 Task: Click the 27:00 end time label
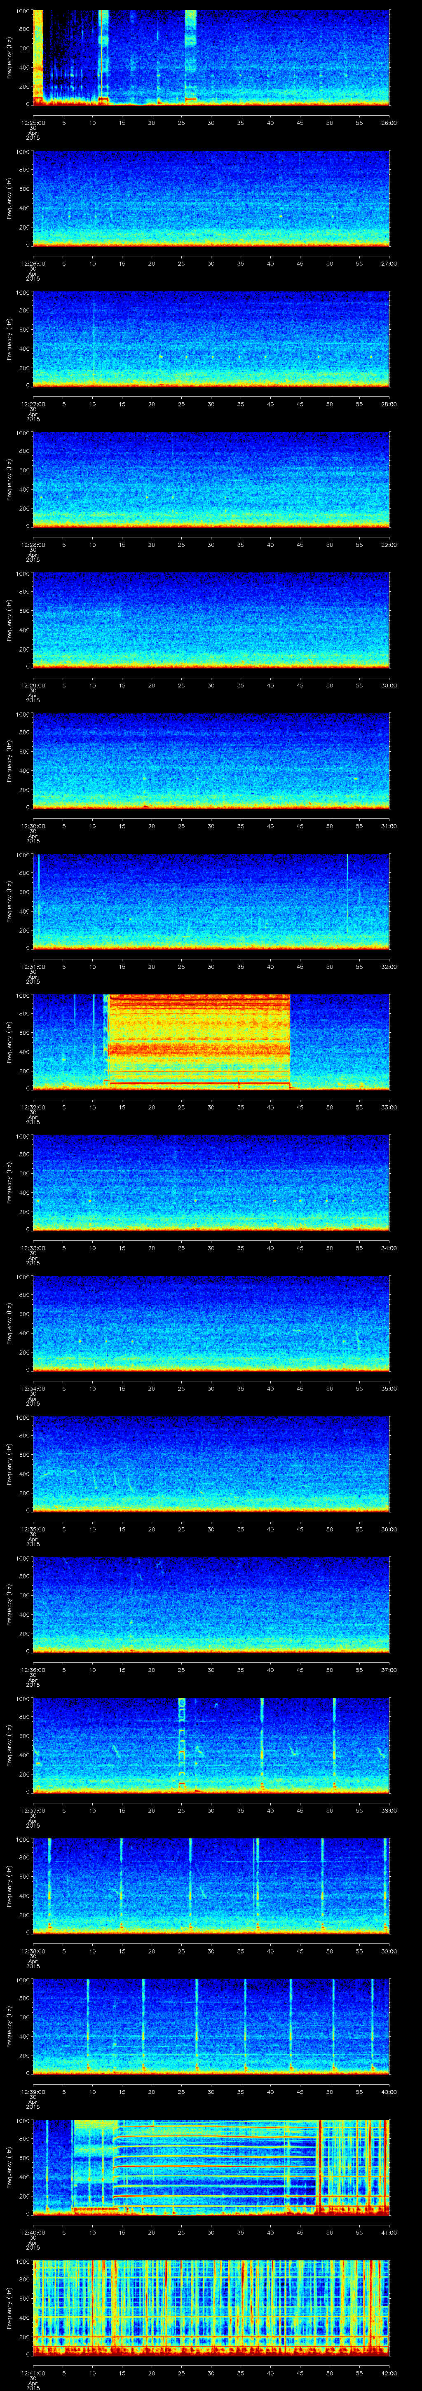(x=389, y=264)
